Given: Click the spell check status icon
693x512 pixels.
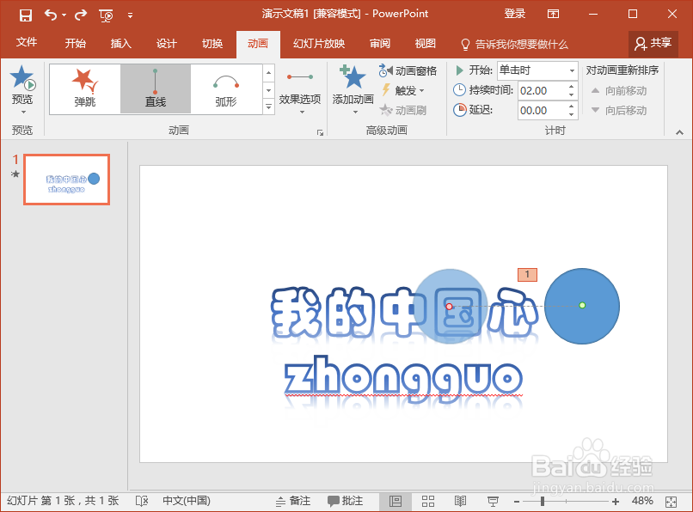Looking at the screenshot, I should [141, 501].
